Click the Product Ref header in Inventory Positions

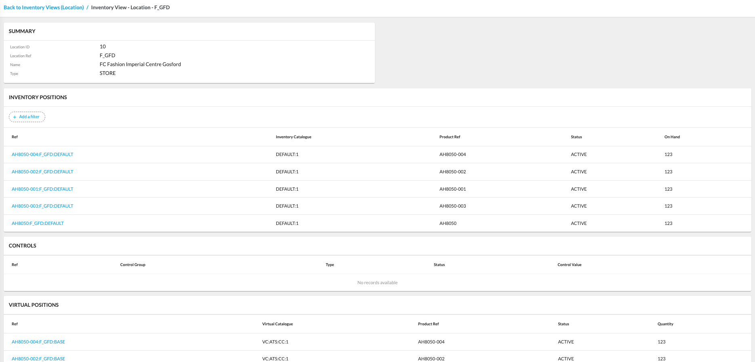click(x=450, y=137)
